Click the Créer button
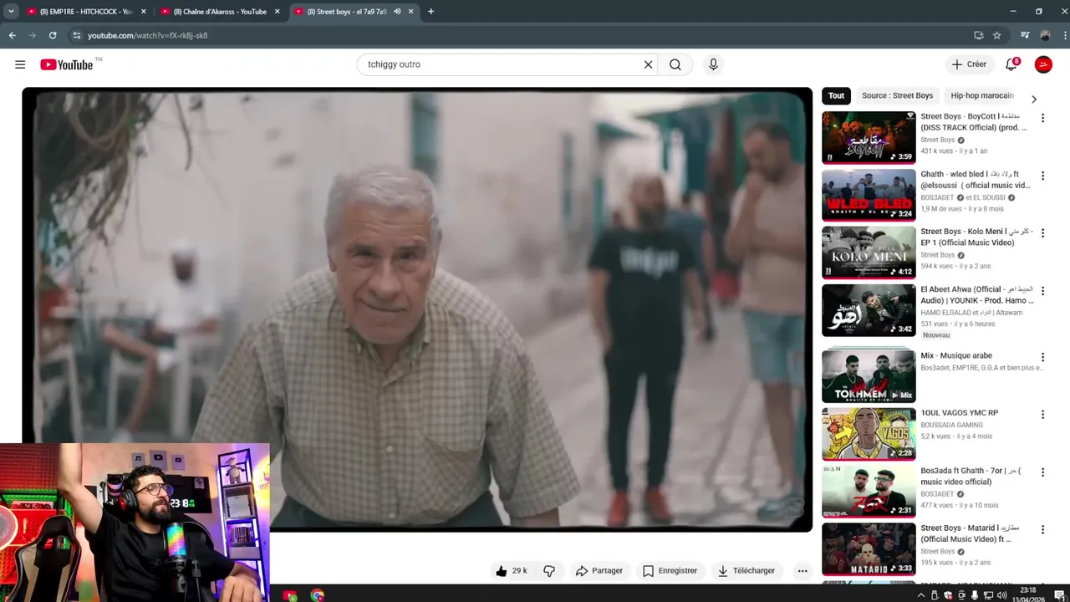The height and width of the screenshot is (602, 1070). point(969,64)
